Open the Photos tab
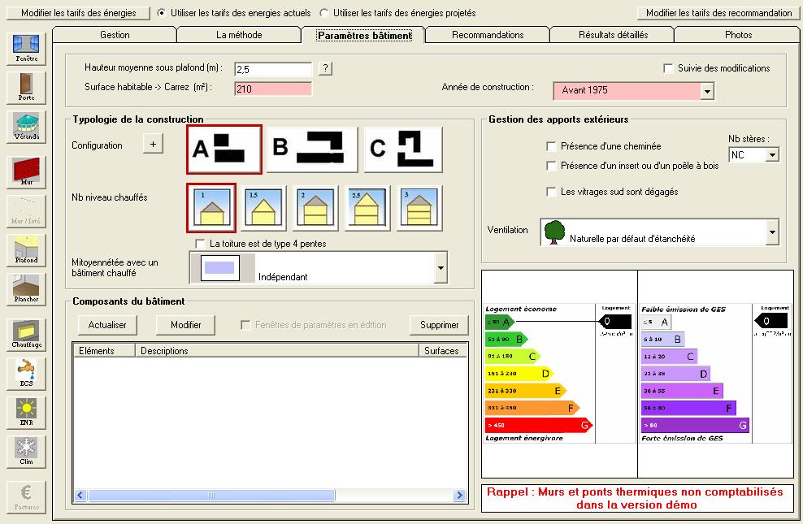Image resolution: width=803 pixels, height=524 pixels. pos(738,35)
